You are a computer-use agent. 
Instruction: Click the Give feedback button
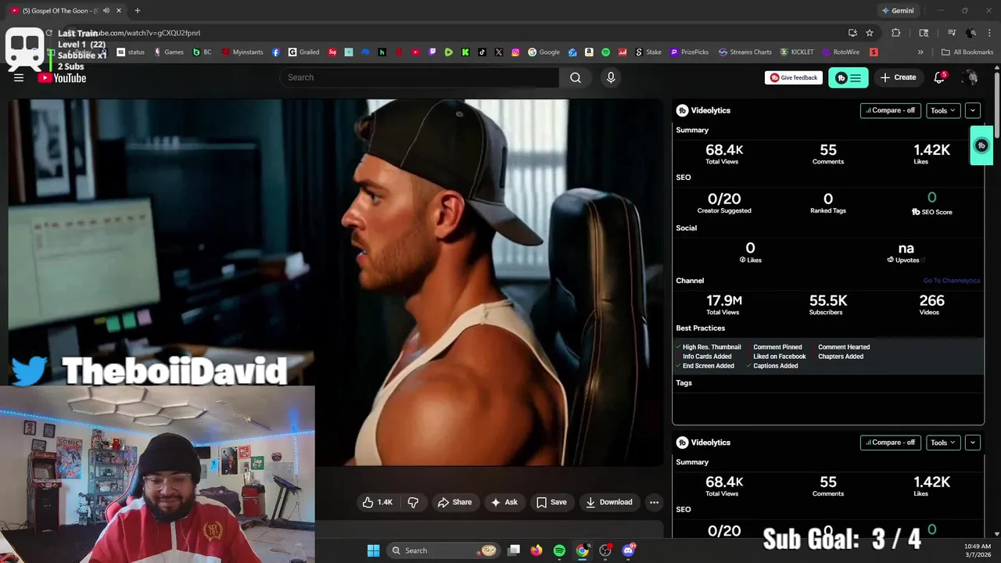[x=794, y=77]
